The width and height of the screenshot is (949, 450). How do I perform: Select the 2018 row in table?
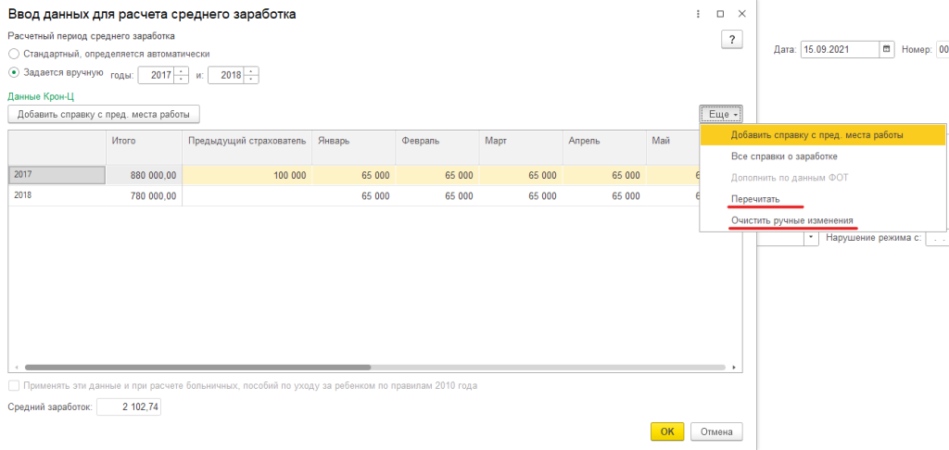pos(57,195)
